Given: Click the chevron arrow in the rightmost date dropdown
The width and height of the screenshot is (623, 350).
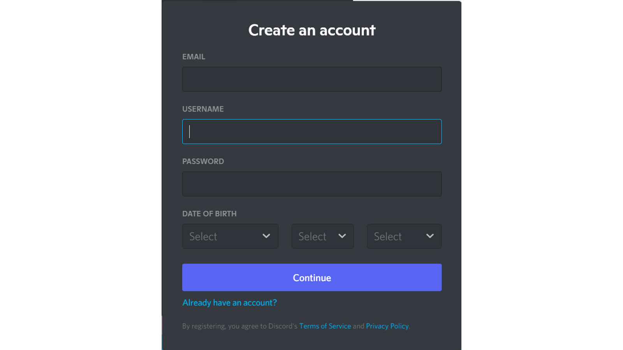Looking at the screenshot, I should [430, 236].
